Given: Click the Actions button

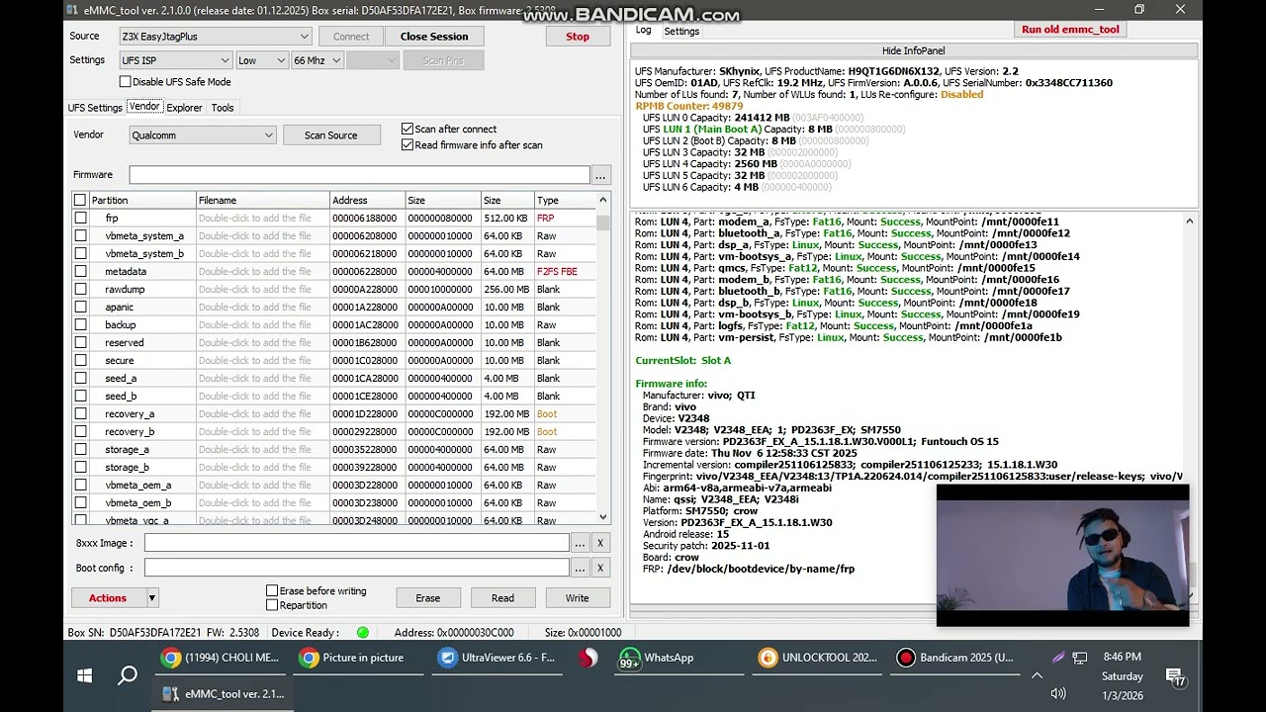Looking at the screenshot, I should (x=108, y=597).
